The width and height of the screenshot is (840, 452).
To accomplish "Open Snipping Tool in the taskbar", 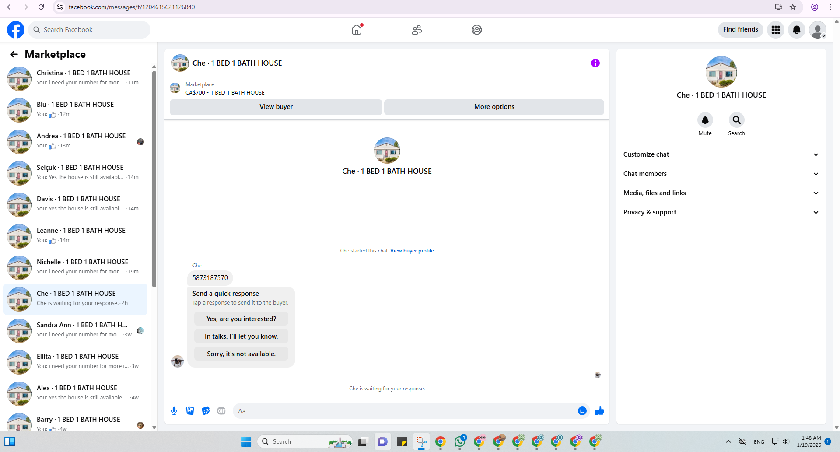I will [421, 442].
